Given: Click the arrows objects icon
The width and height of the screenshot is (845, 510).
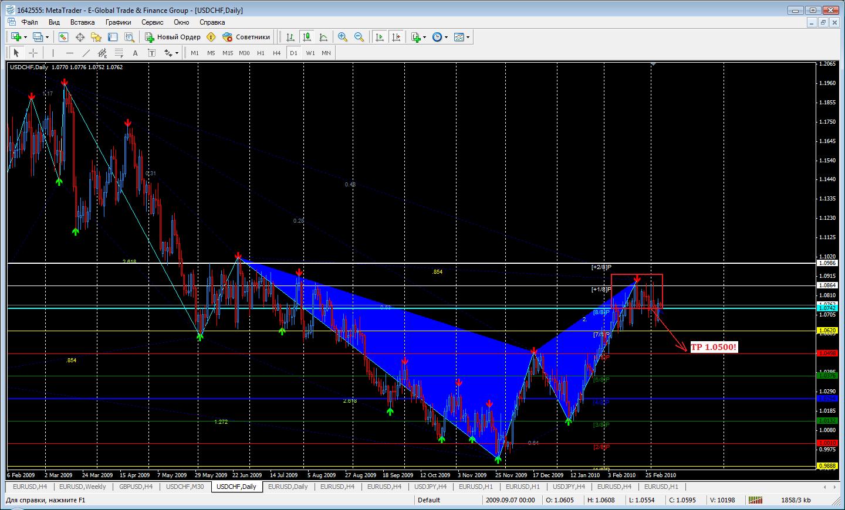Looking at the screenshot, I should [x=168, y=53].
